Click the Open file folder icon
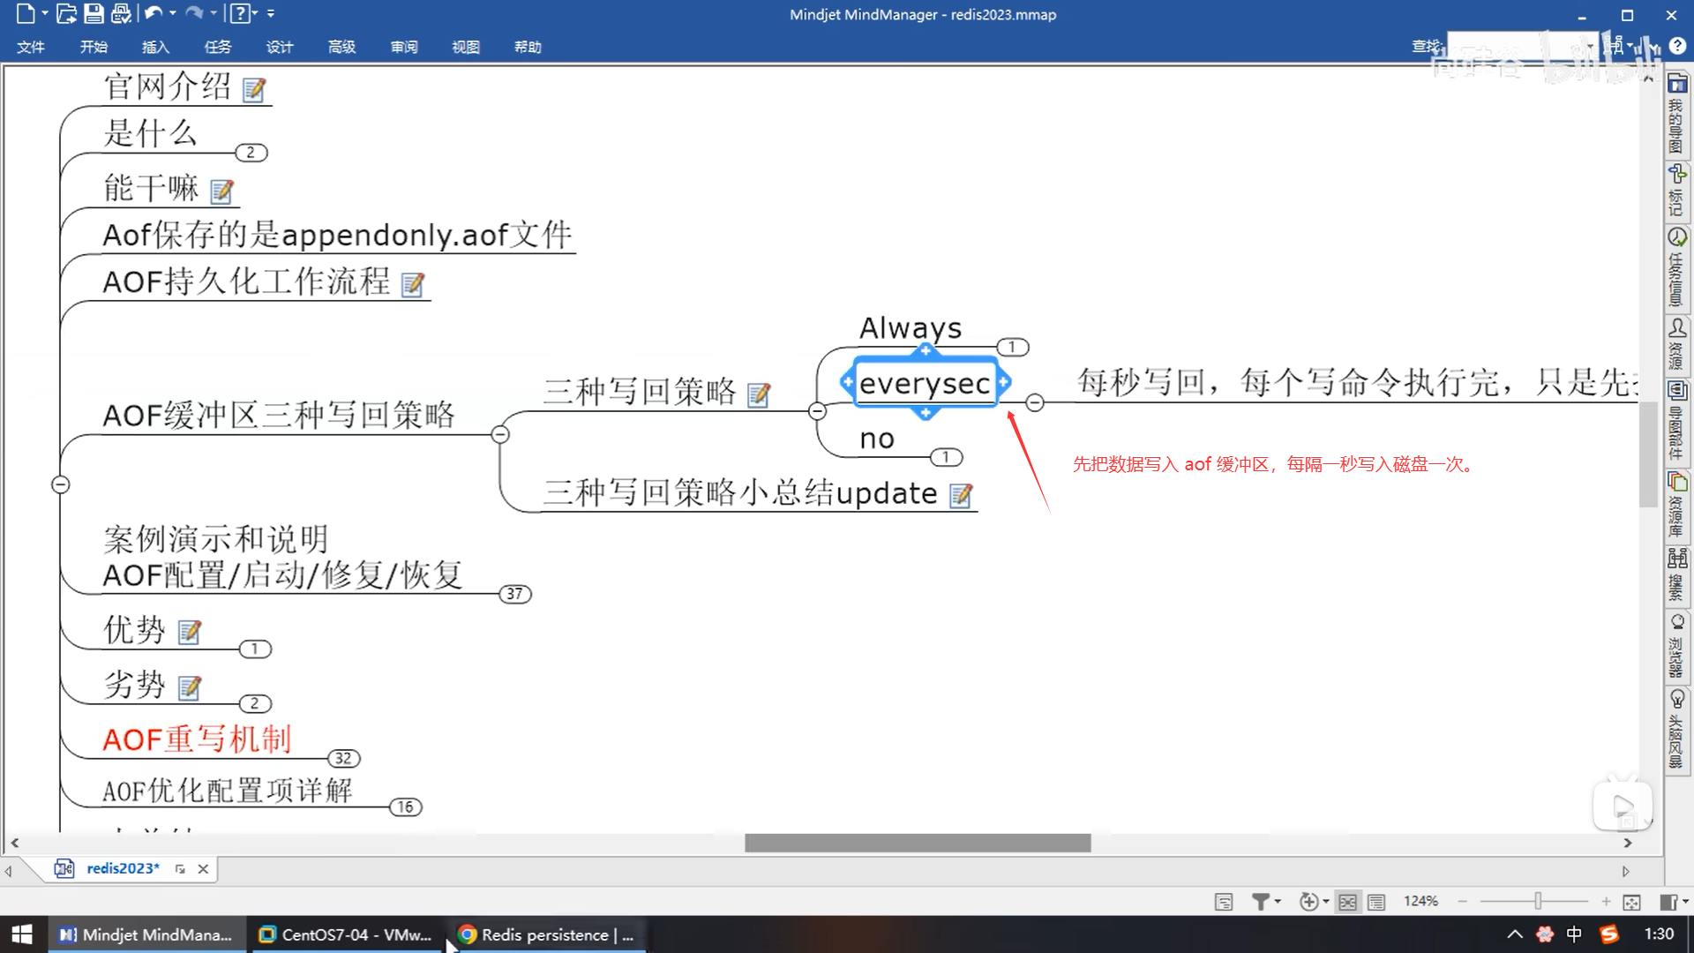The width and height of the screenshot is (1694, 953). (x=66, y=13)
